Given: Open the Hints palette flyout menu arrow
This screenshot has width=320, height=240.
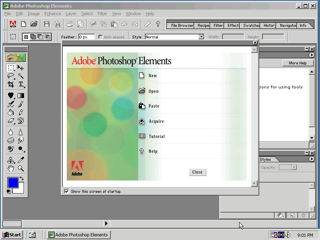Looking at the screenshot, I should pos(312,55).
